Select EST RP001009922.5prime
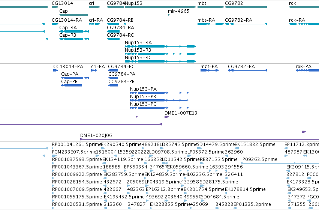The image size is (319, 210). [x=77, y=174]
